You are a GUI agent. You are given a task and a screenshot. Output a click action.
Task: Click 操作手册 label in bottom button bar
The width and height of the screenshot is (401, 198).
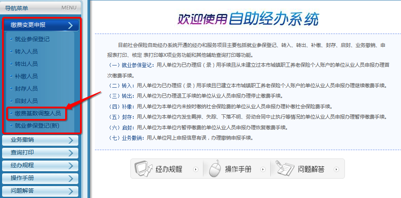(238, 169)
